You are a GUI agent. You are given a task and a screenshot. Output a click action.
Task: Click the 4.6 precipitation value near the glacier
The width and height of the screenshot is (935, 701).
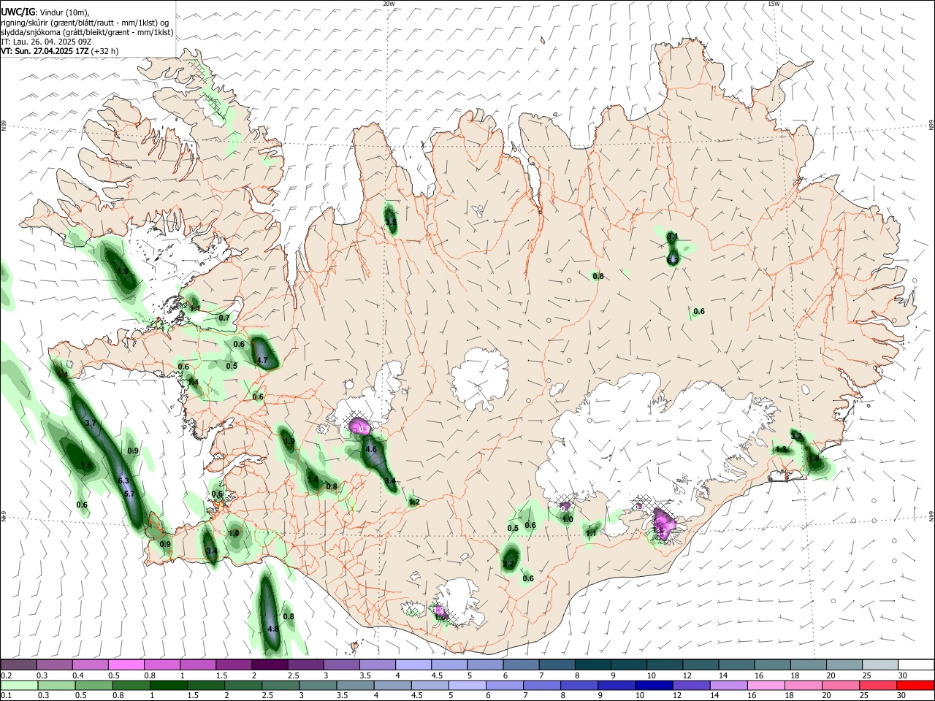tap(370, 449)
